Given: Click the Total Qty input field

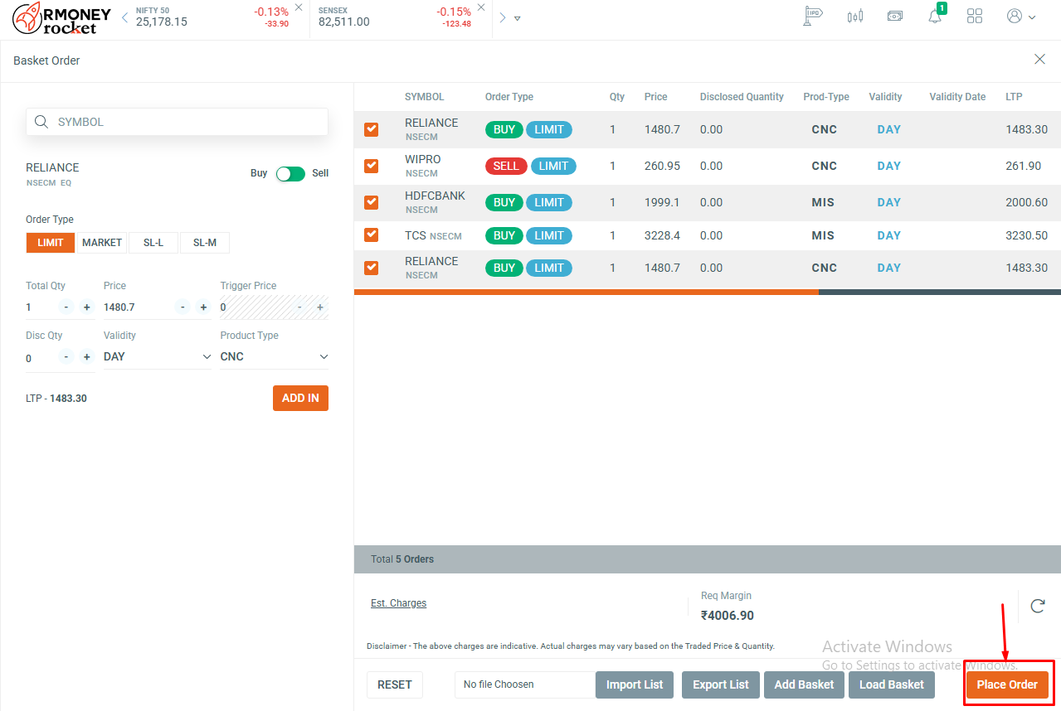Looking at the screenshot, I should pyautogui.click(x=40, y=307).
